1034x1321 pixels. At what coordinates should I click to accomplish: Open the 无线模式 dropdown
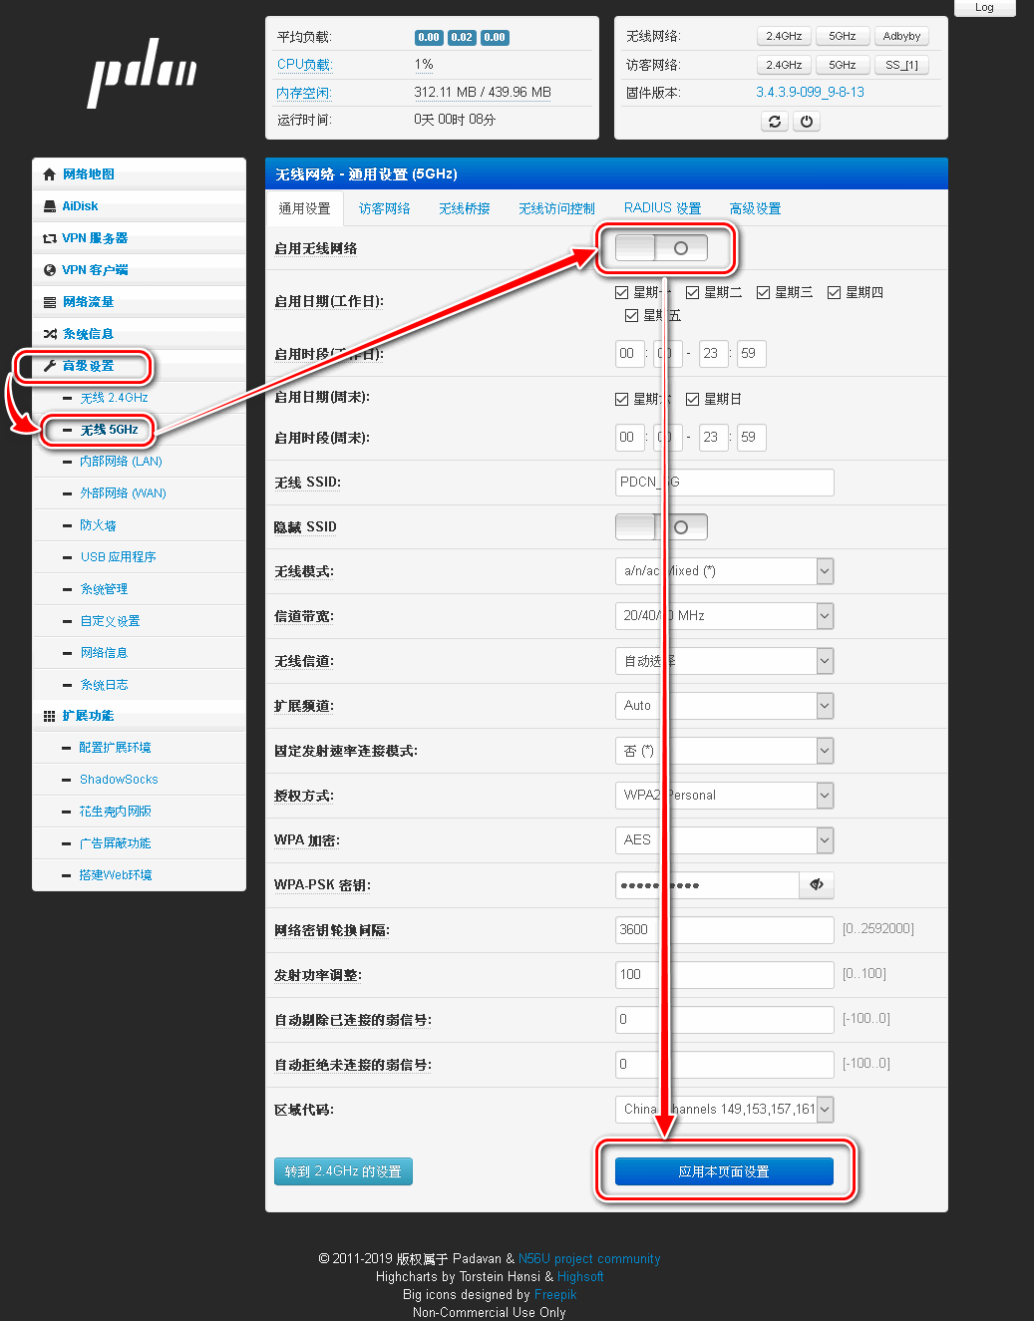pyautogui.click(x=724, y=571)
